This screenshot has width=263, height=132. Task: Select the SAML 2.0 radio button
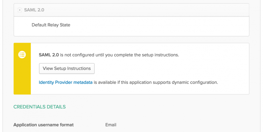coord(20,10)
